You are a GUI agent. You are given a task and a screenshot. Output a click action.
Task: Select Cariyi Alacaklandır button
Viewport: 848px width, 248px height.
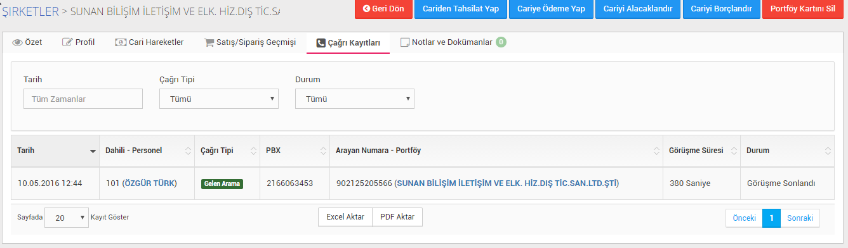[637, 9]
